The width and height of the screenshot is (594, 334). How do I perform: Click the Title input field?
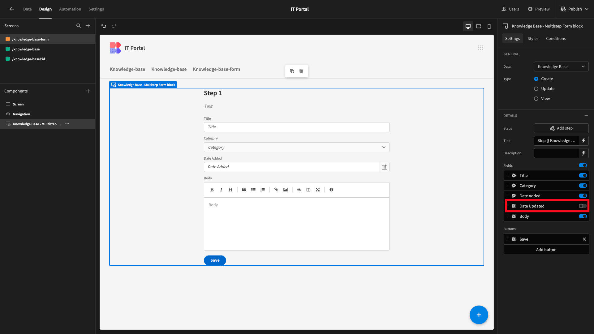[296, 127]
